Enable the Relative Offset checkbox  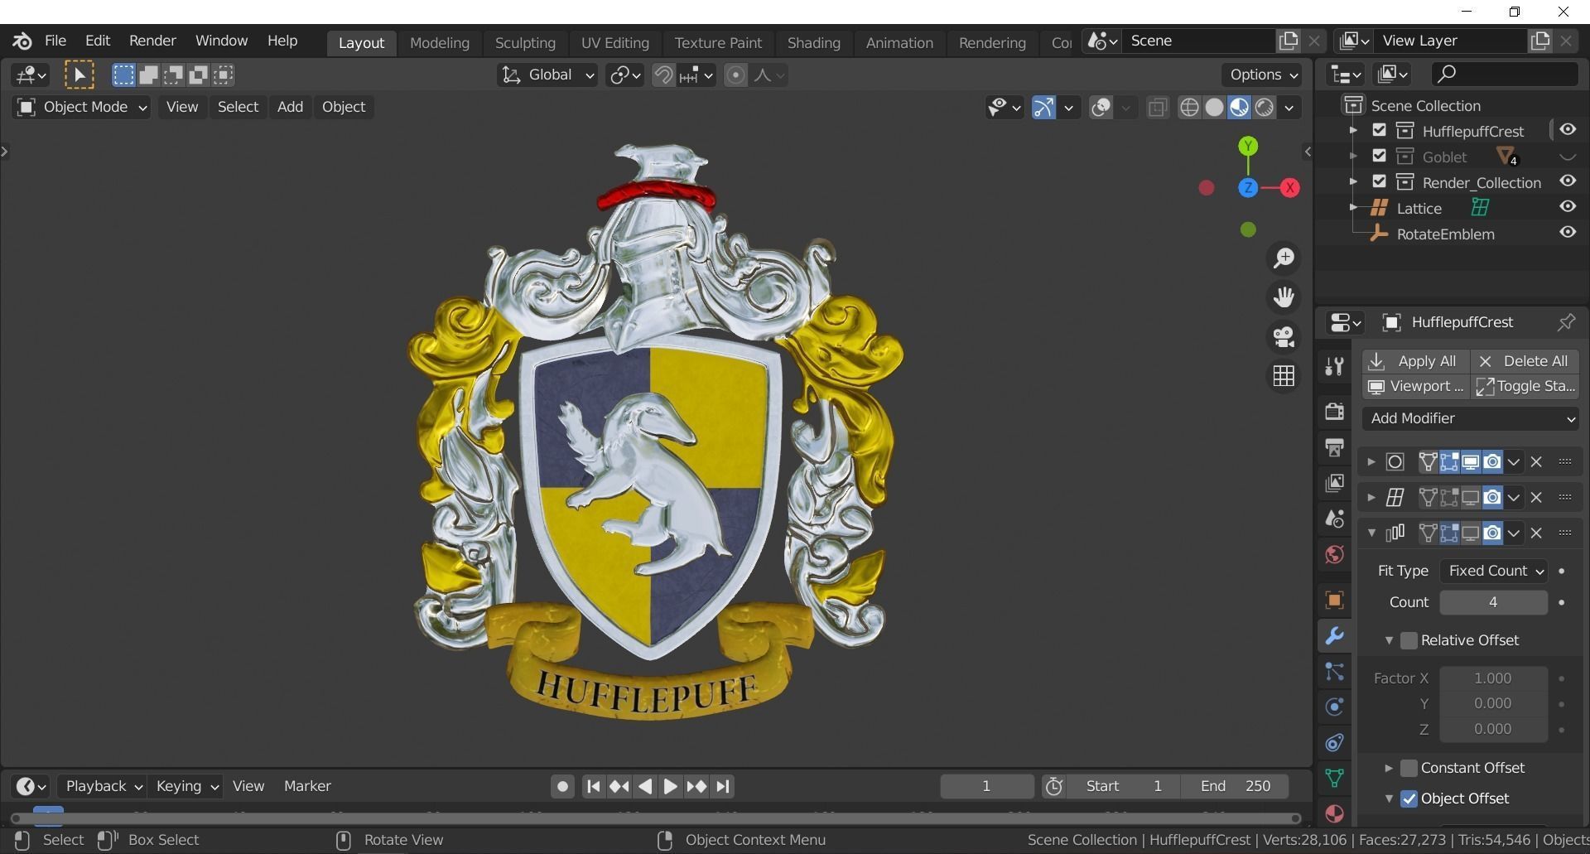[1409, 640]
